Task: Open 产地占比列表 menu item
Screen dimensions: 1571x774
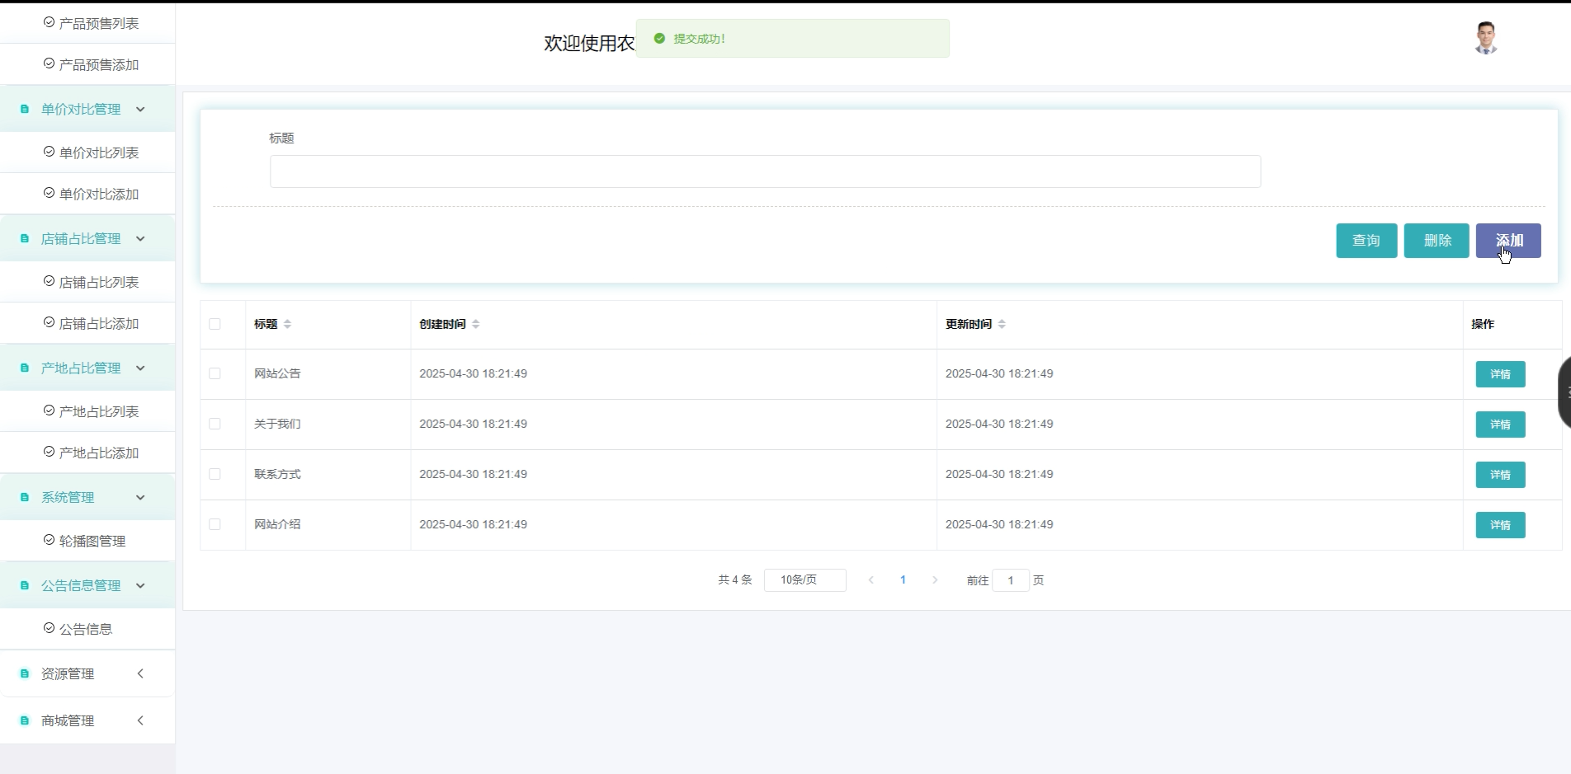Action: [x=87, y=411]
